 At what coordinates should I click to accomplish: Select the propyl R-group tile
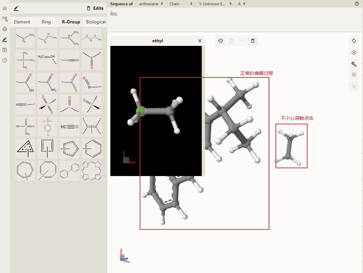click(47, 38)
